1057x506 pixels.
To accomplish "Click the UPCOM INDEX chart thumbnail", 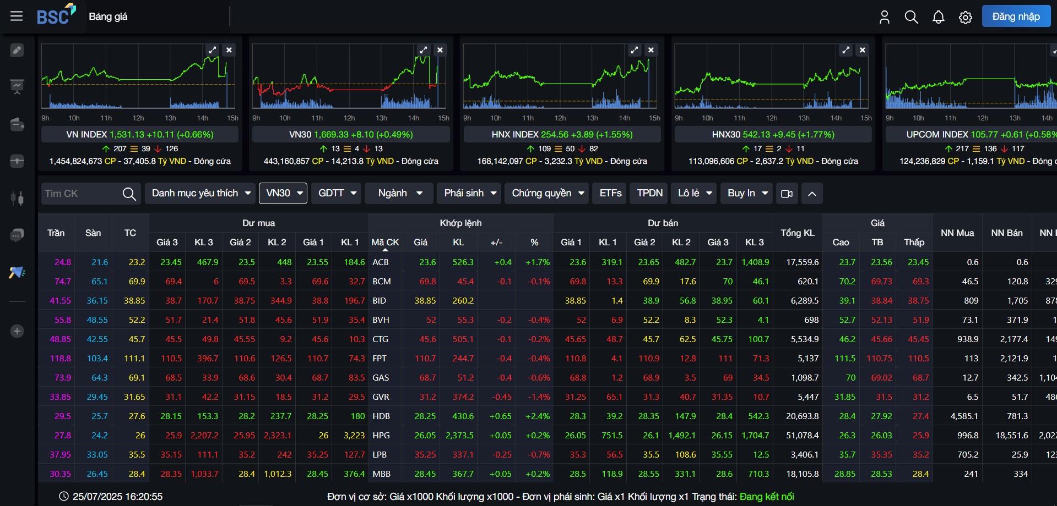I will (971, 76).
